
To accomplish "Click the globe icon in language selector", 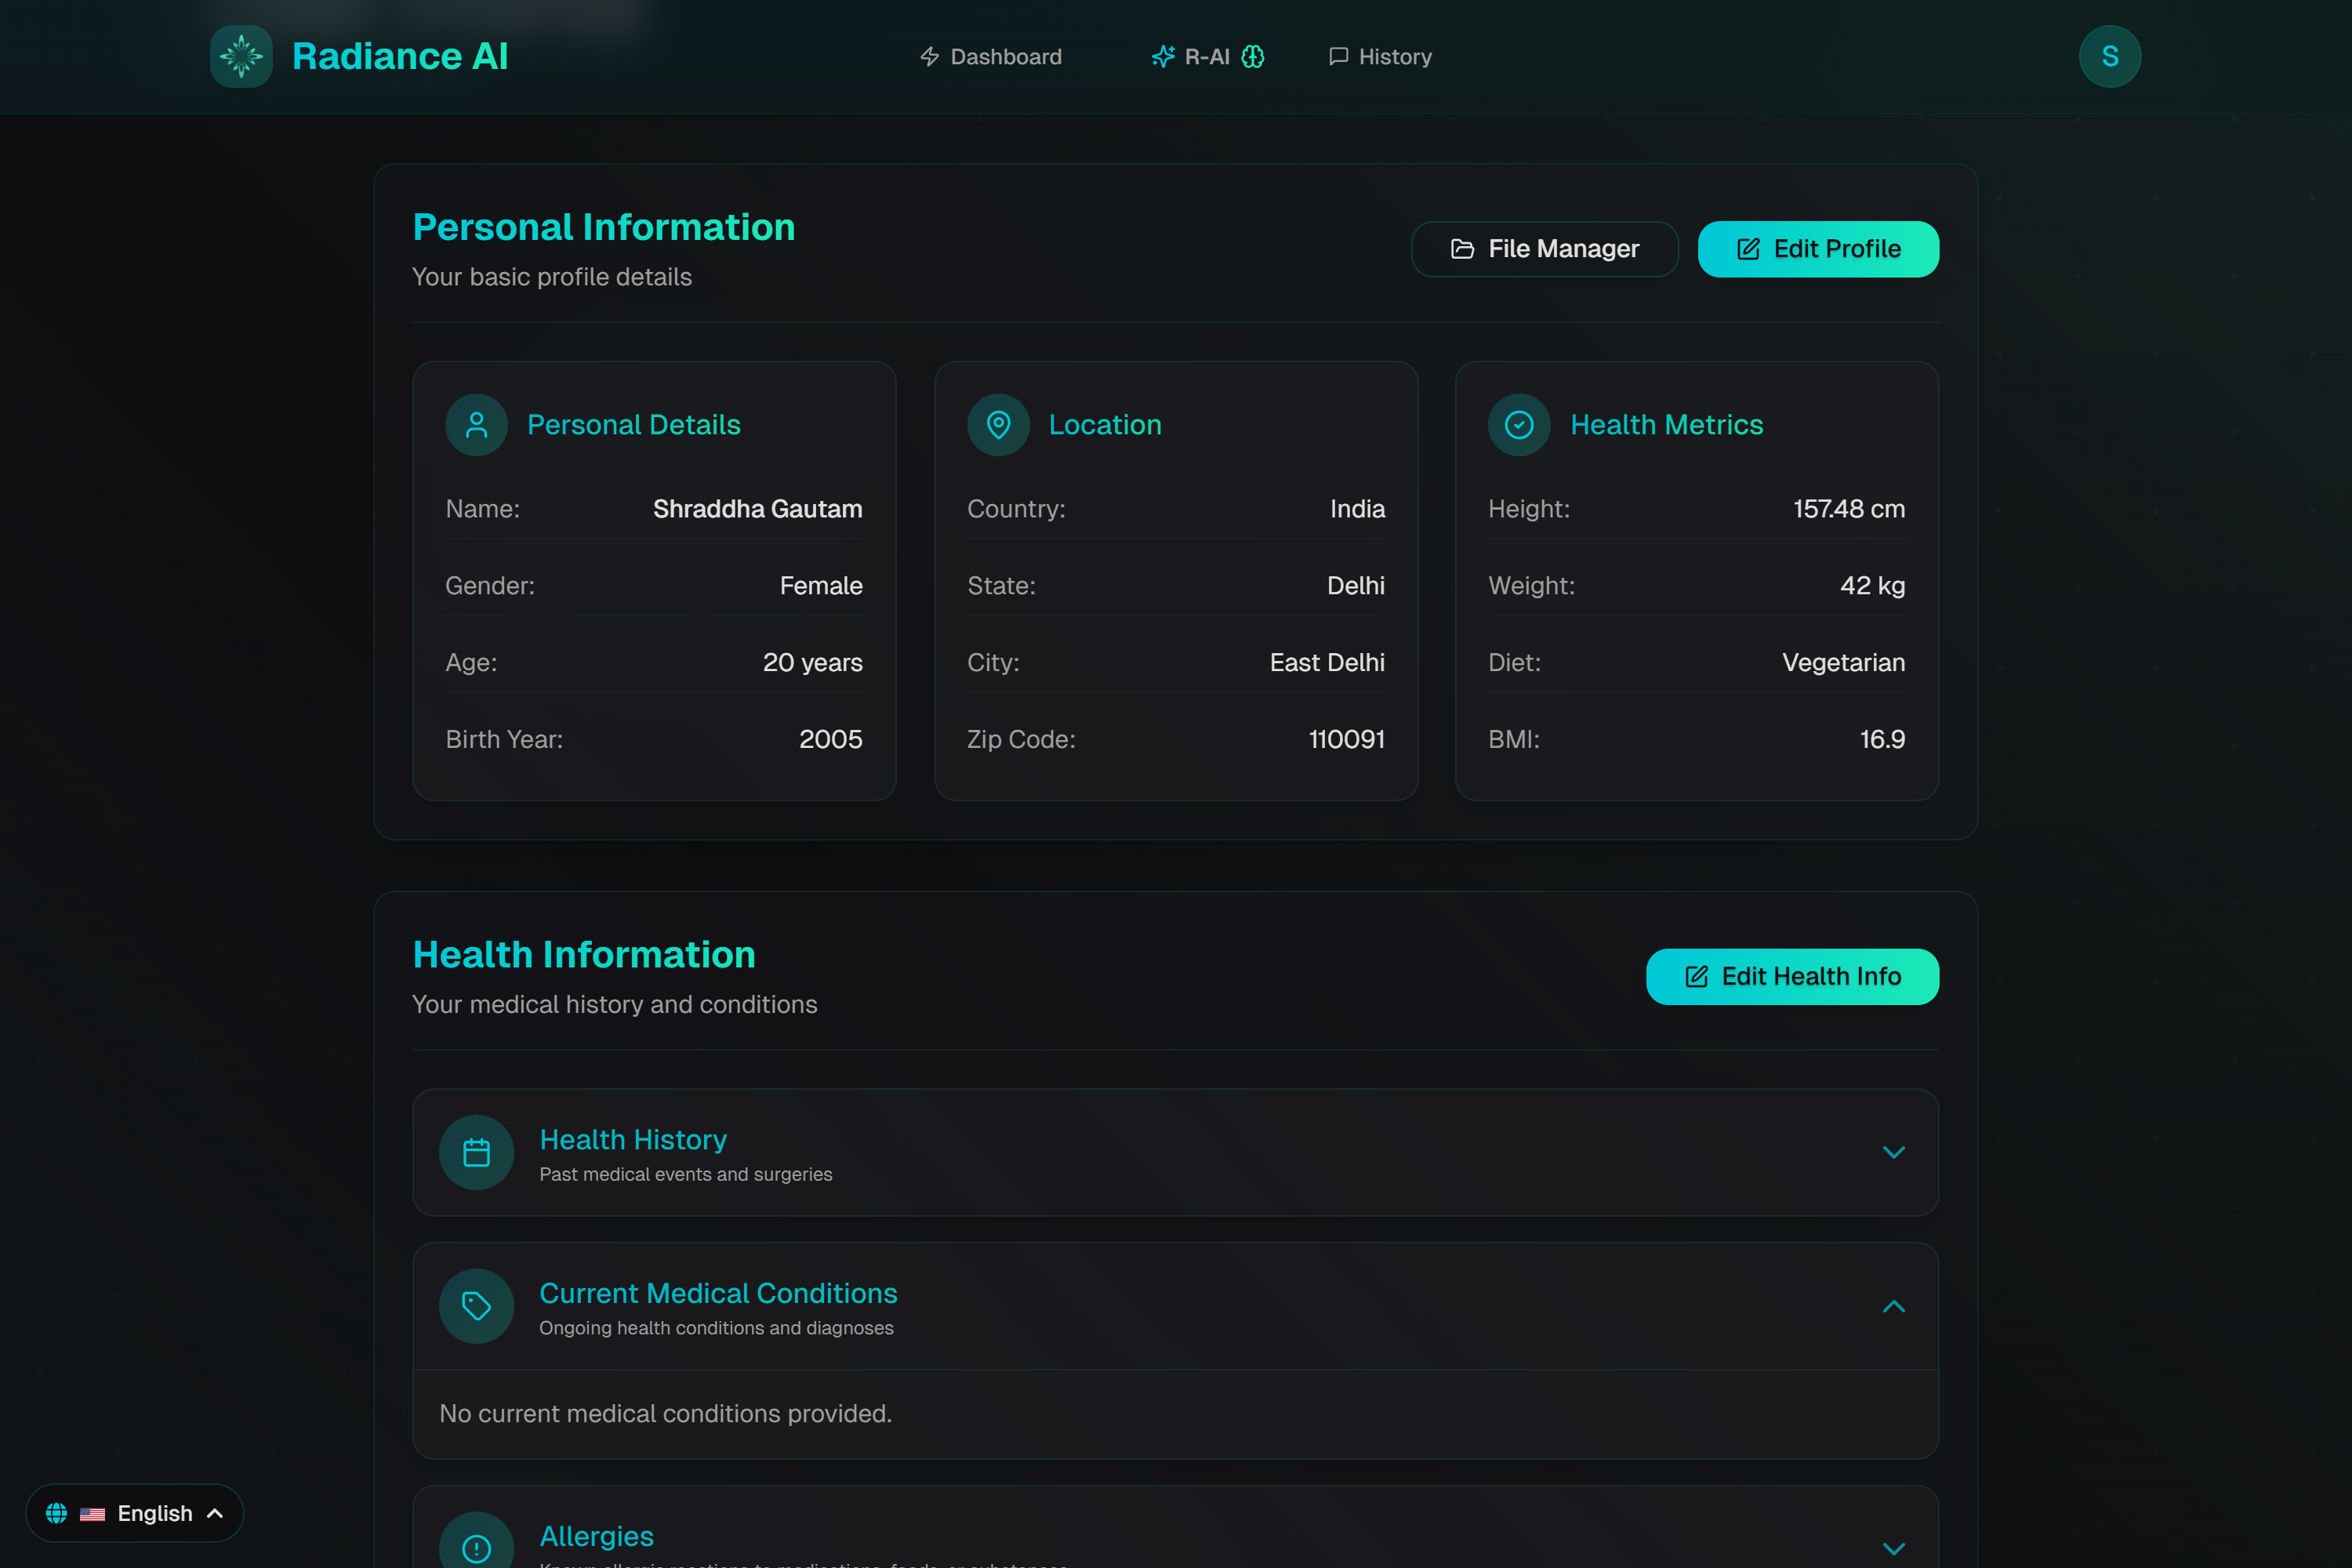I will 57,1513.
